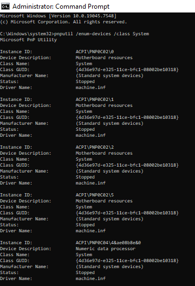Click the Command Prompt icon in title bar
Screen dimensions: 195x286
(x=5, y=7)
